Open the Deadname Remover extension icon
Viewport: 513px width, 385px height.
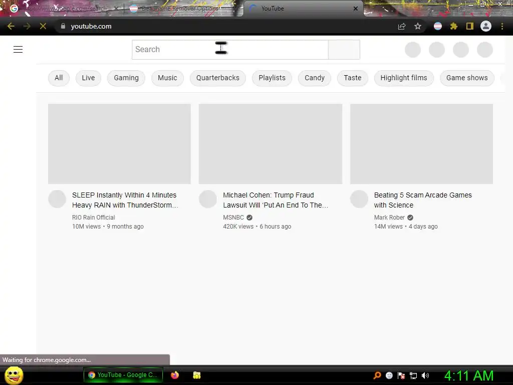coord(438,26)
